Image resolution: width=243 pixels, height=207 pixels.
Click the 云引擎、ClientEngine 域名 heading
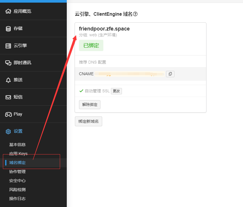(x=104, y=14)
